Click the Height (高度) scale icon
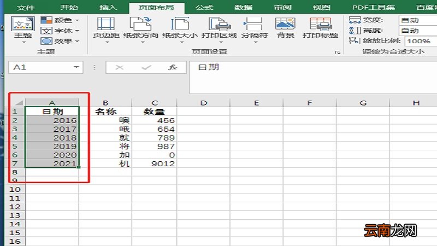Viewport: 437px width, 246px height. (x=355, y=31)
